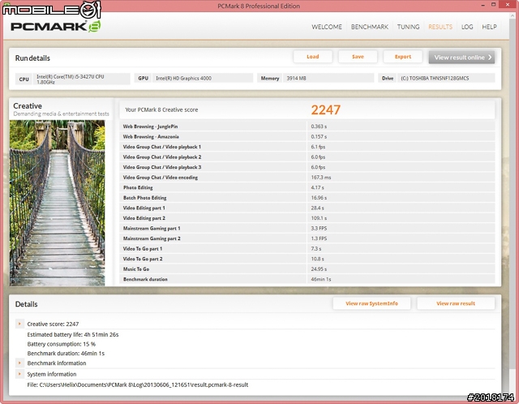Click the Load button
Viewport: 519px width, 404px height.
313,57
